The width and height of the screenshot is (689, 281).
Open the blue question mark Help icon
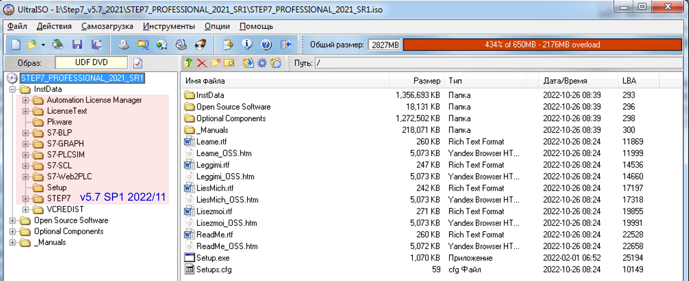click(x=266, y=45)
